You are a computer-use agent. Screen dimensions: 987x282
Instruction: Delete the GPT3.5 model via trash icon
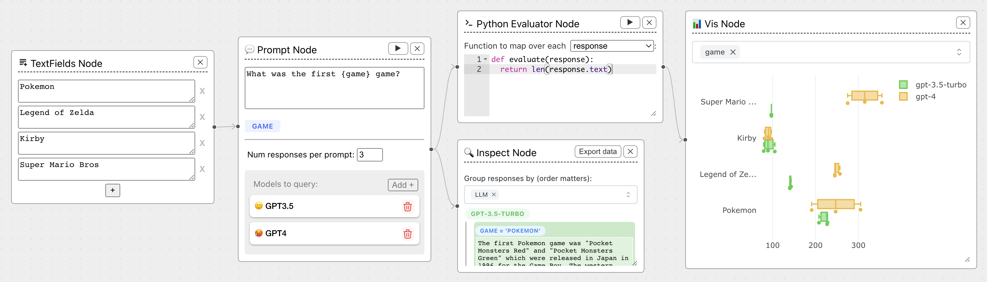408,206
